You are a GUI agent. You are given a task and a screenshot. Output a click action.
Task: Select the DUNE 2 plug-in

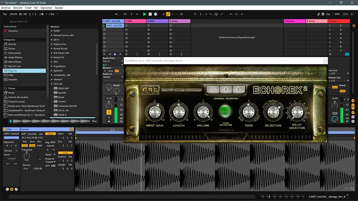click(x=62, y=115)
